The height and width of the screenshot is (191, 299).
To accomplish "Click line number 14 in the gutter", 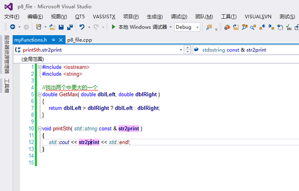I will pyautogui.click(x=31, y=156).
